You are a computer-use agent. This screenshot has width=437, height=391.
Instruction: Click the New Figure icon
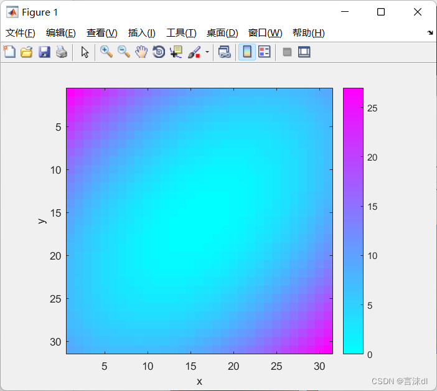(x=9, y=52)
